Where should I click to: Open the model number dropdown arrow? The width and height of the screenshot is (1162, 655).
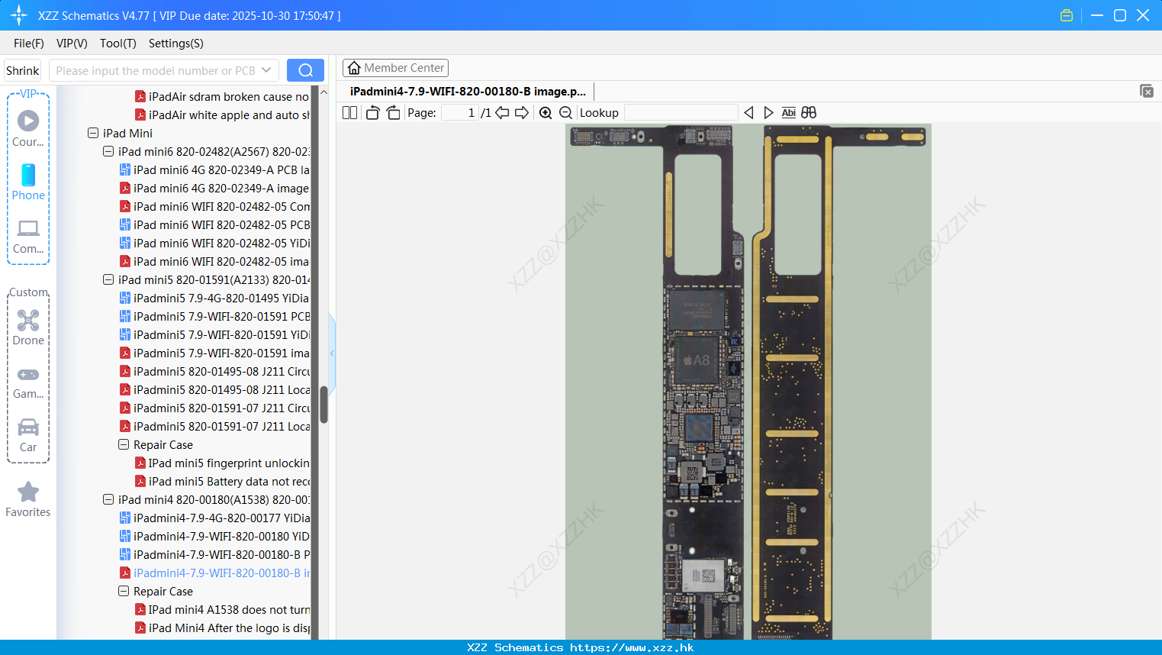[x=266, y=70]
